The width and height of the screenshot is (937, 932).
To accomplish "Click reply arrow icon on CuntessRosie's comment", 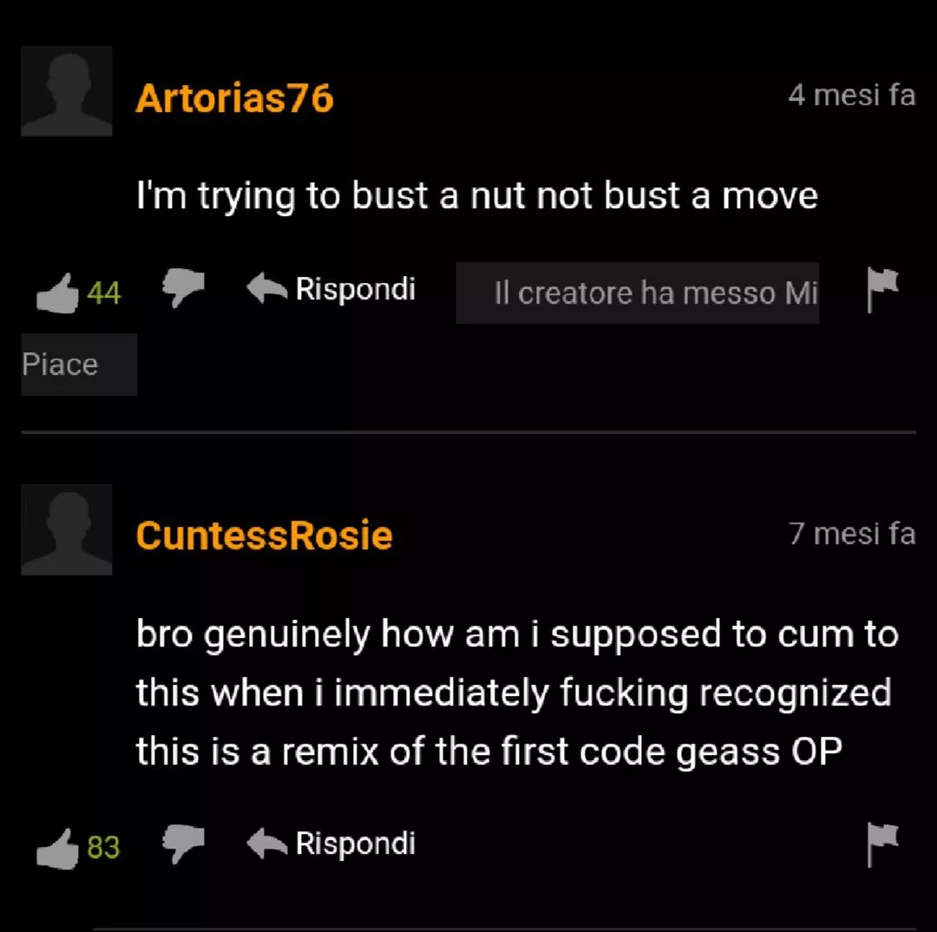I will pyautogui.click(x=266, y=843).
